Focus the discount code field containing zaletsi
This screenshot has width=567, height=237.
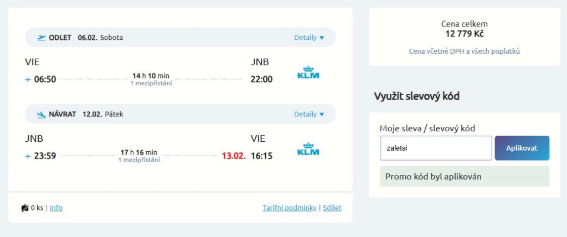(x=436, y=148)
